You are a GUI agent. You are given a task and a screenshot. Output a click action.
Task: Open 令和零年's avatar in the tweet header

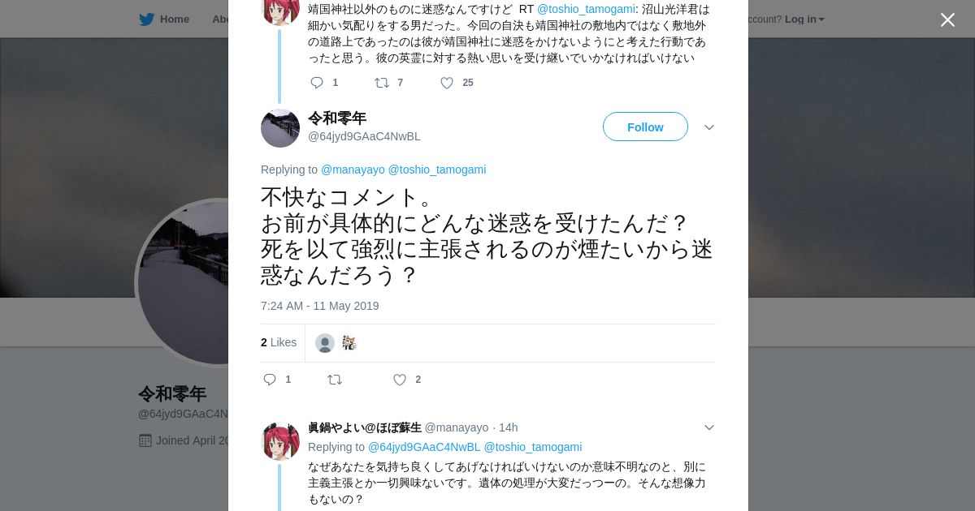point(280,128)
